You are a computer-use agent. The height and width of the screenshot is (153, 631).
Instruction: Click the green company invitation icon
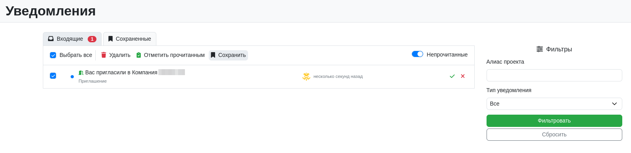[81, 73]
